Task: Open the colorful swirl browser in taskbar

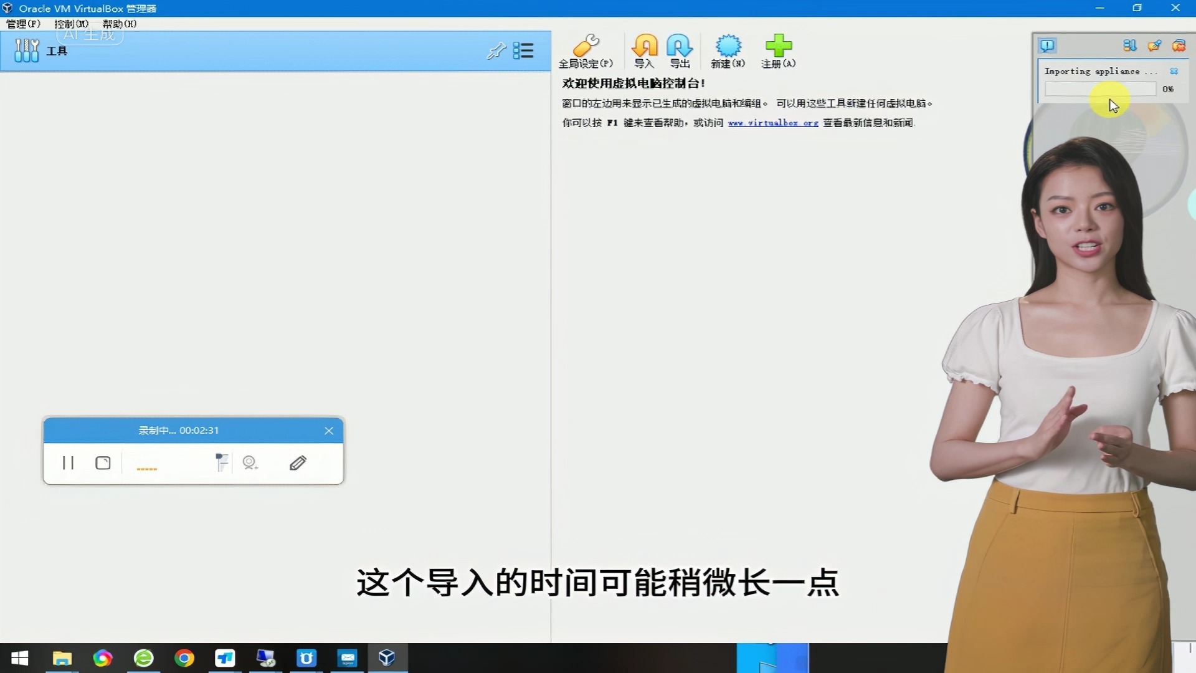Action: [x=103, y=658]
